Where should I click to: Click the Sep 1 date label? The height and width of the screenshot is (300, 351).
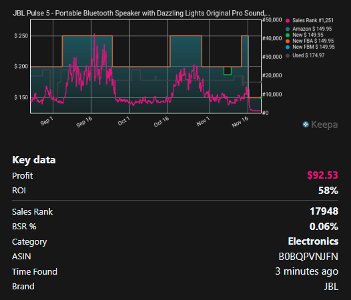pyautogui.click(x=47, y=121)
